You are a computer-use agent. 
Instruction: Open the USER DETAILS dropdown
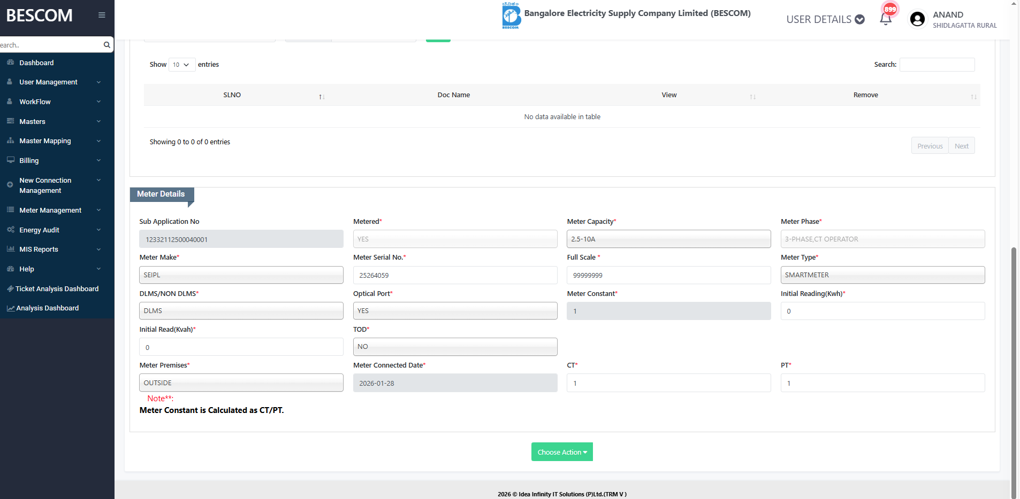click(825, 19)
